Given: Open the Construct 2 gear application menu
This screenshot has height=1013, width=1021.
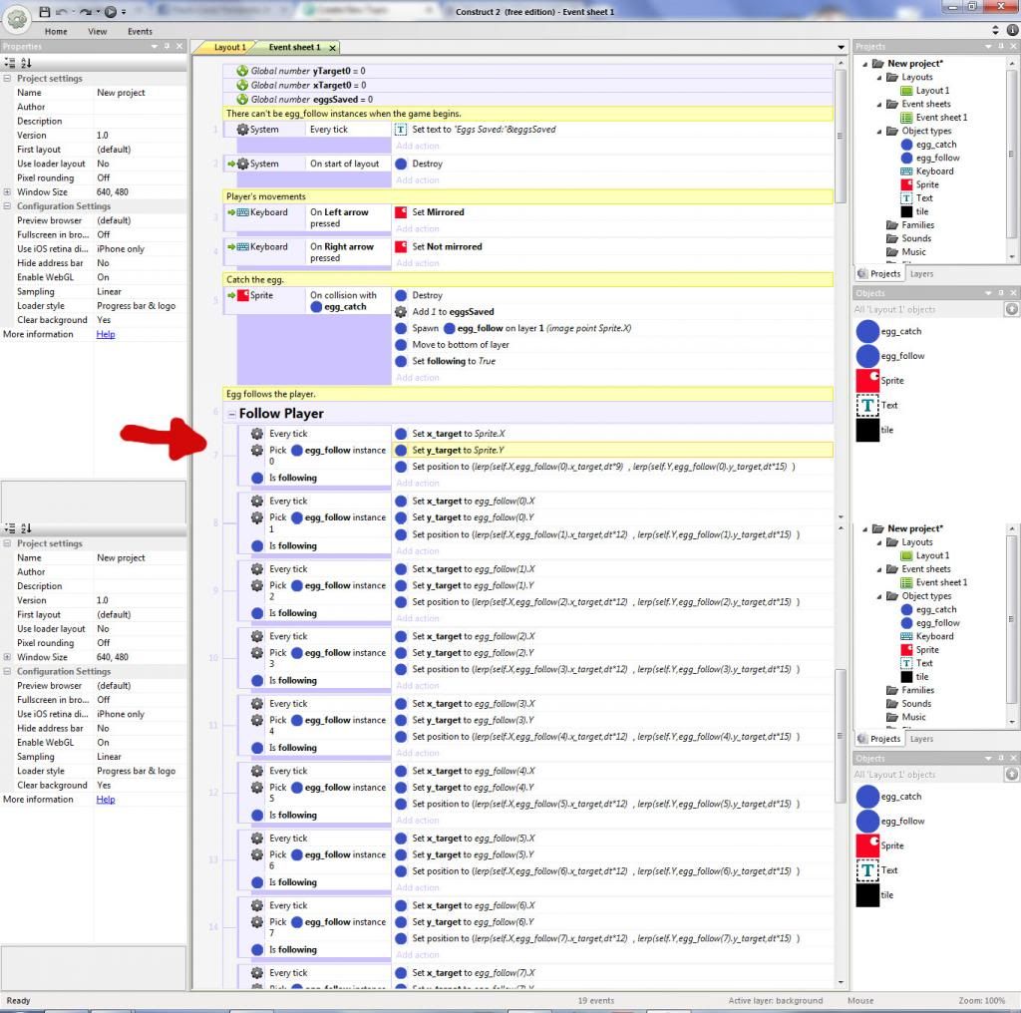Looking at the screenshot, I should tap(17, 19).
